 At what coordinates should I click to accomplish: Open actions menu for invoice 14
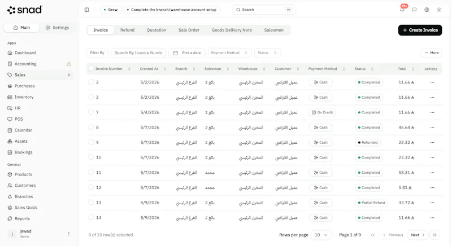tap(432, 218)
